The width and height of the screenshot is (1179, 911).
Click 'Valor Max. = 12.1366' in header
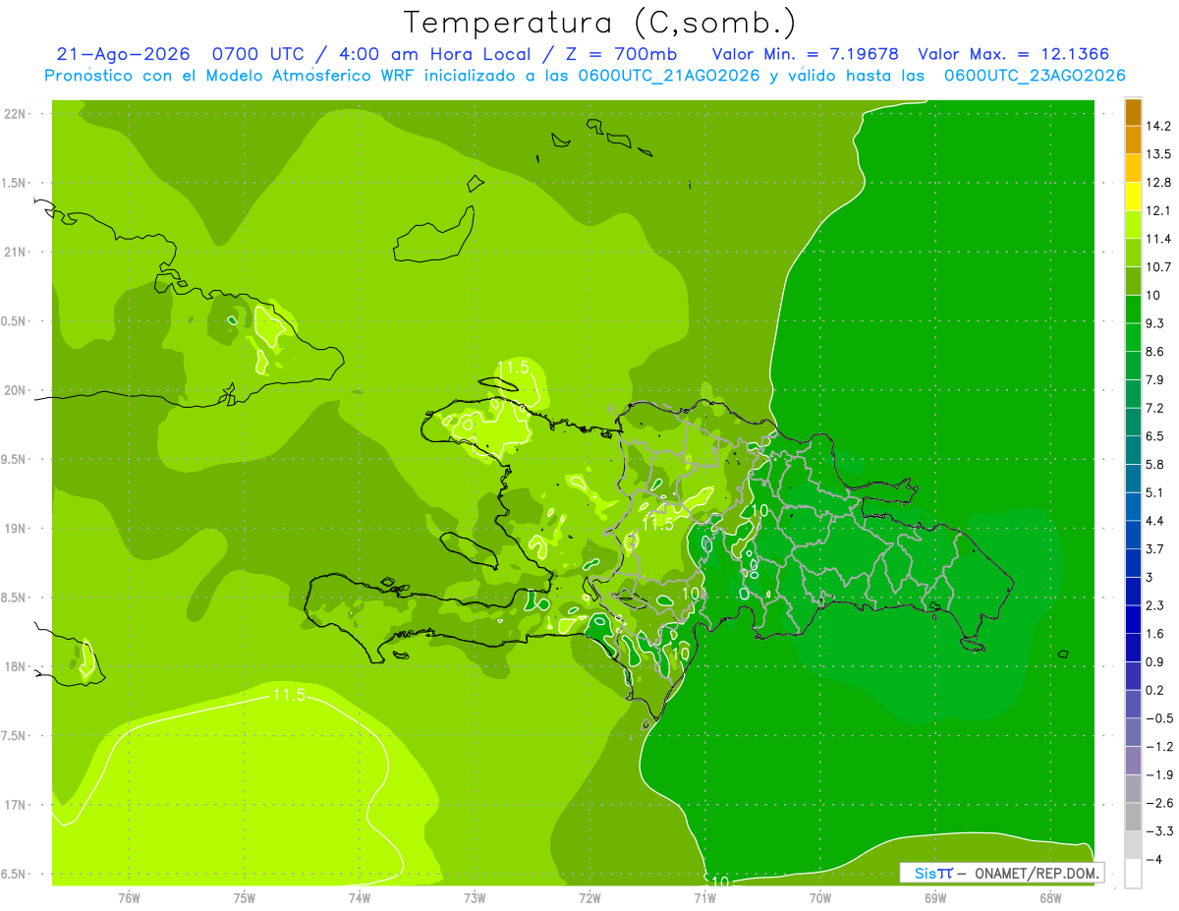tap(1014, 54)
